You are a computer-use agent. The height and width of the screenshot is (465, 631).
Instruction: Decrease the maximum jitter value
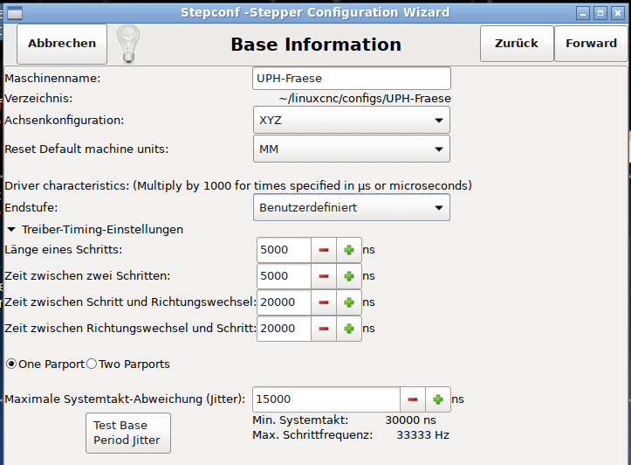(413, 399)
